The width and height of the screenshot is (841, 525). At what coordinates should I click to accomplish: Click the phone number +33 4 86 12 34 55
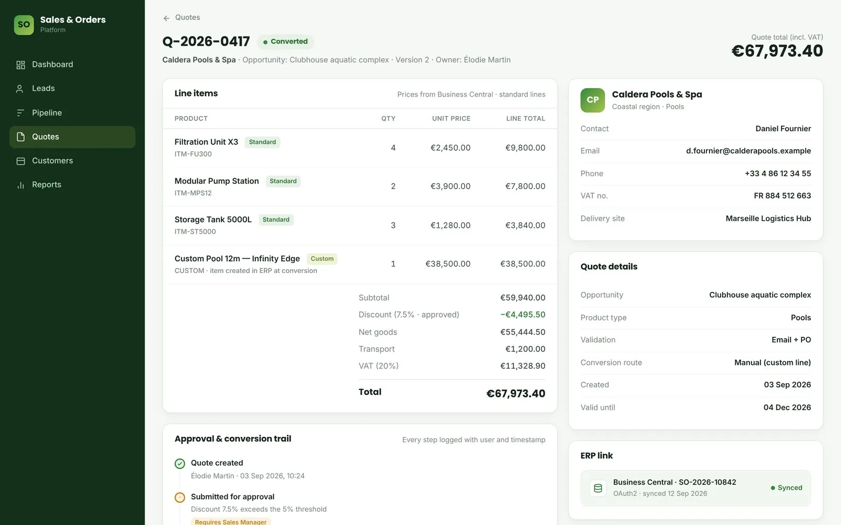click(777, 173)
